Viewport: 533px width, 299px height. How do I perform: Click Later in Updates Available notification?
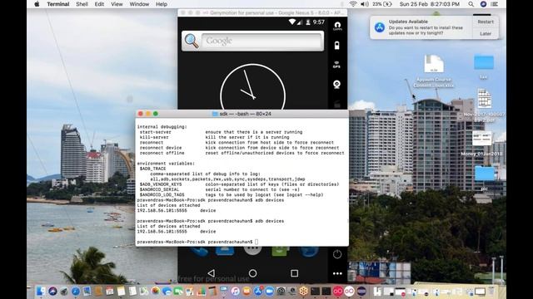coord(486,33)
